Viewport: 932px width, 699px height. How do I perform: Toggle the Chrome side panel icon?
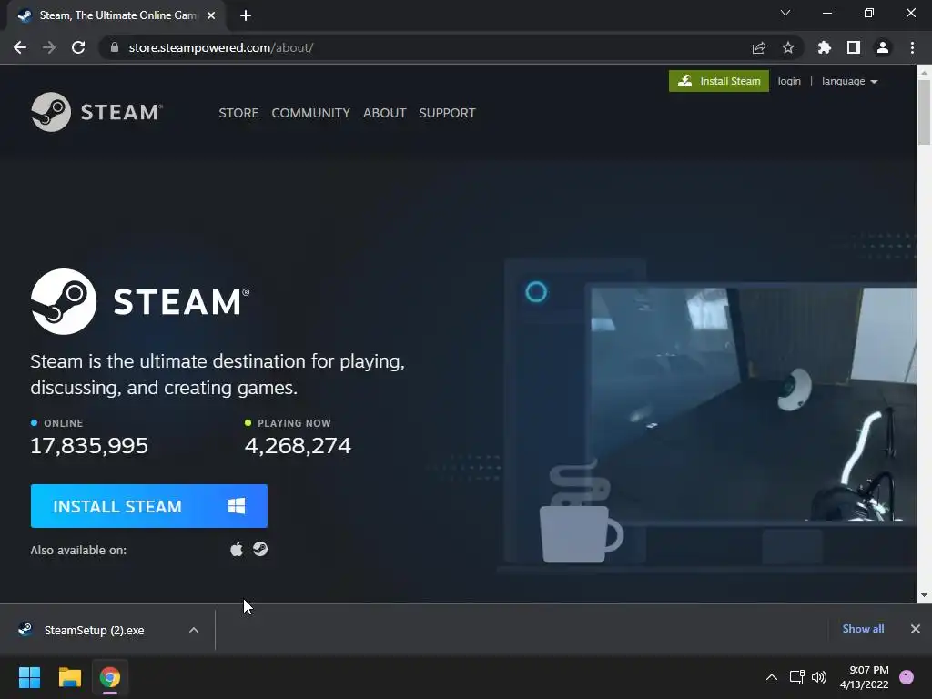[x=854, y=47]
